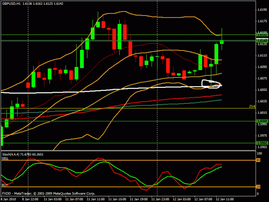This screenshot has height=202, width=269.
Task: Click price label 1.6195 on the axis
Action: [x=262, y=9]
